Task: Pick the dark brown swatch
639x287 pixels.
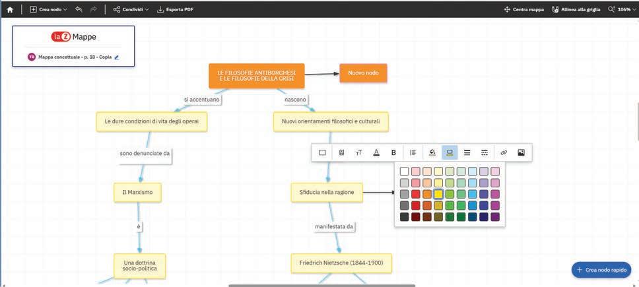Action: coord(427,217)
